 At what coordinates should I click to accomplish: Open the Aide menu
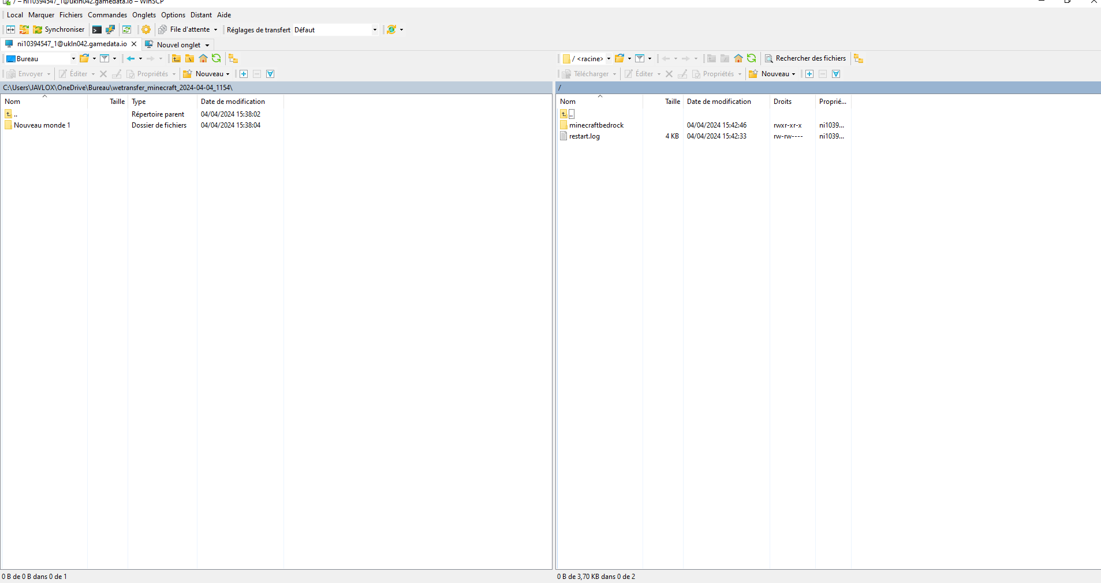pos(224,15)
